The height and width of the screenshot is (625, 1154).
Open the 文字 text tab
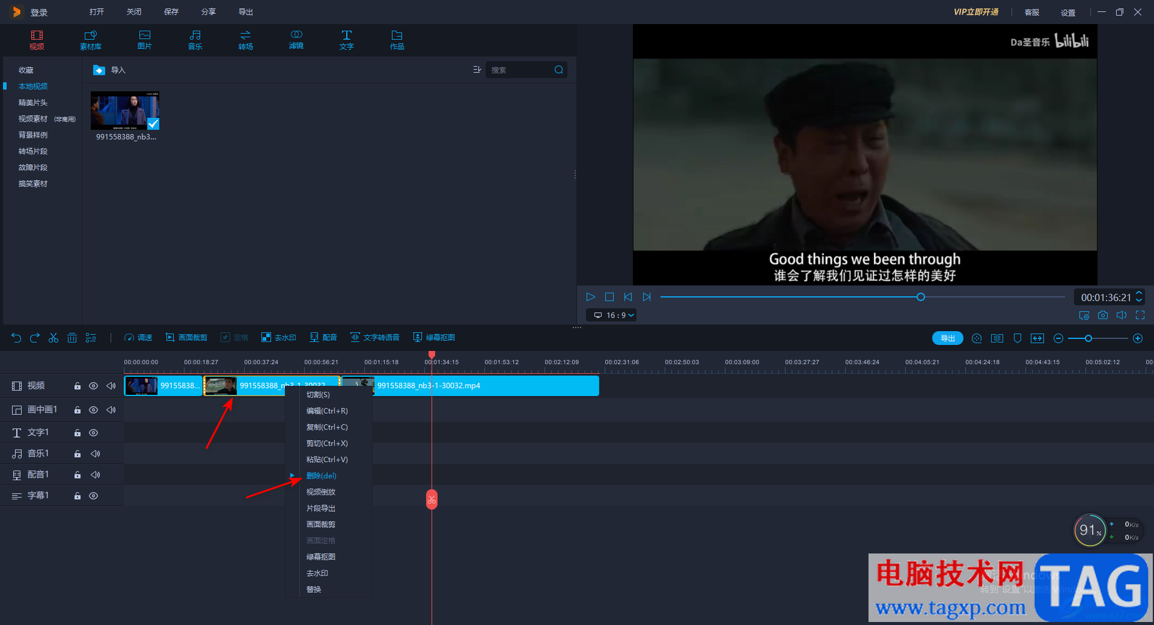point(347,40)
